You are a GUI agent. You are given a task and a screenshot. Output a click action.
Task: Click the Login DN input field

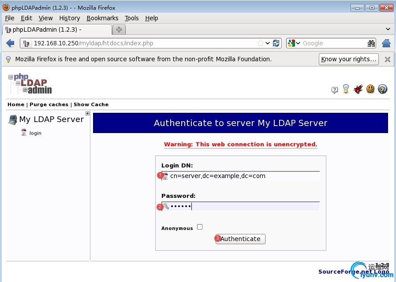(241, 176)
